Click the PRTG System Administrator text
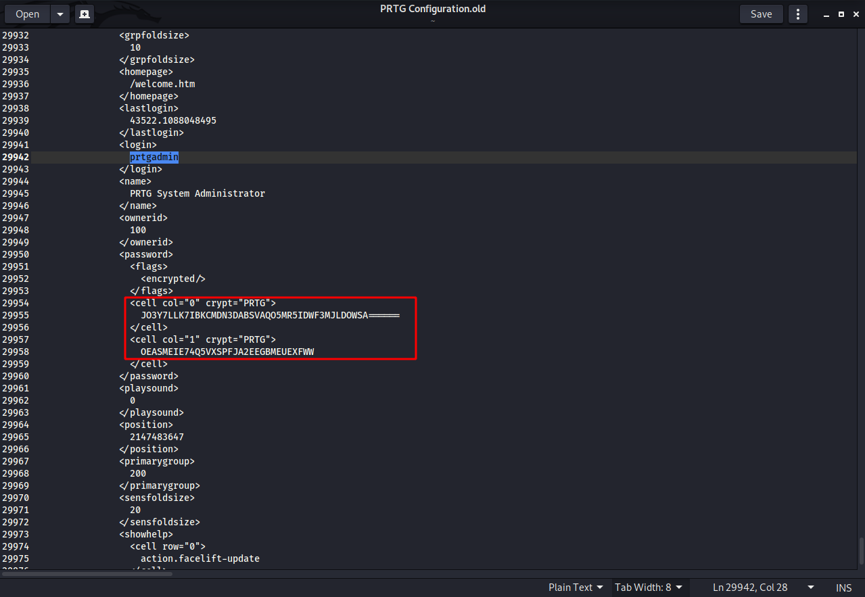 click(197, 193)
